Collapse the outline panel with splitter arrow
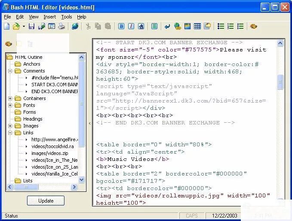 click(90, 123)
